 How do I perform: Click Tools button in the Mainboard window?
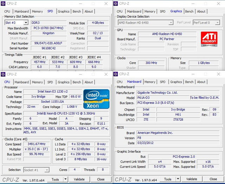(168, 179)
